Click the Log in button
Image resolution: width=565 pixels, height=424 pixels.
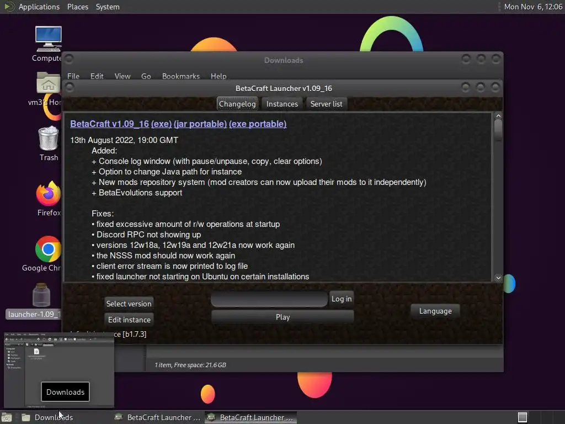tap(342, 299)
